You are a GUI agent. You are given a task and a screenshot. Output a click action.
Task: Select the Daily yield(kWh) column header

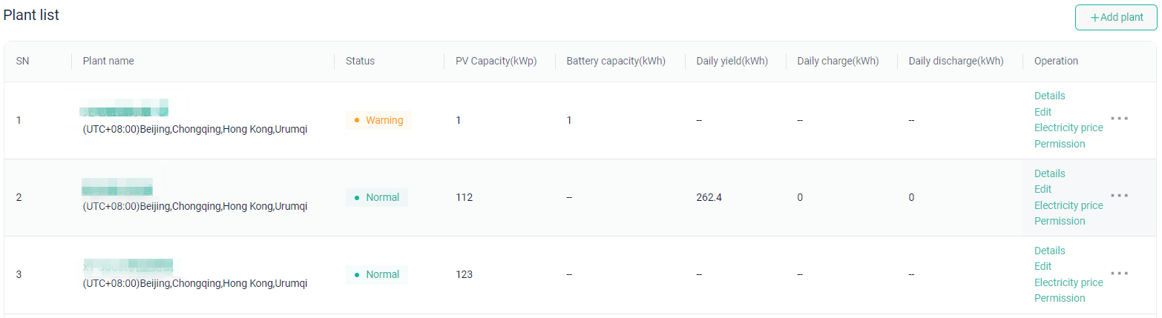coord(732,61)
